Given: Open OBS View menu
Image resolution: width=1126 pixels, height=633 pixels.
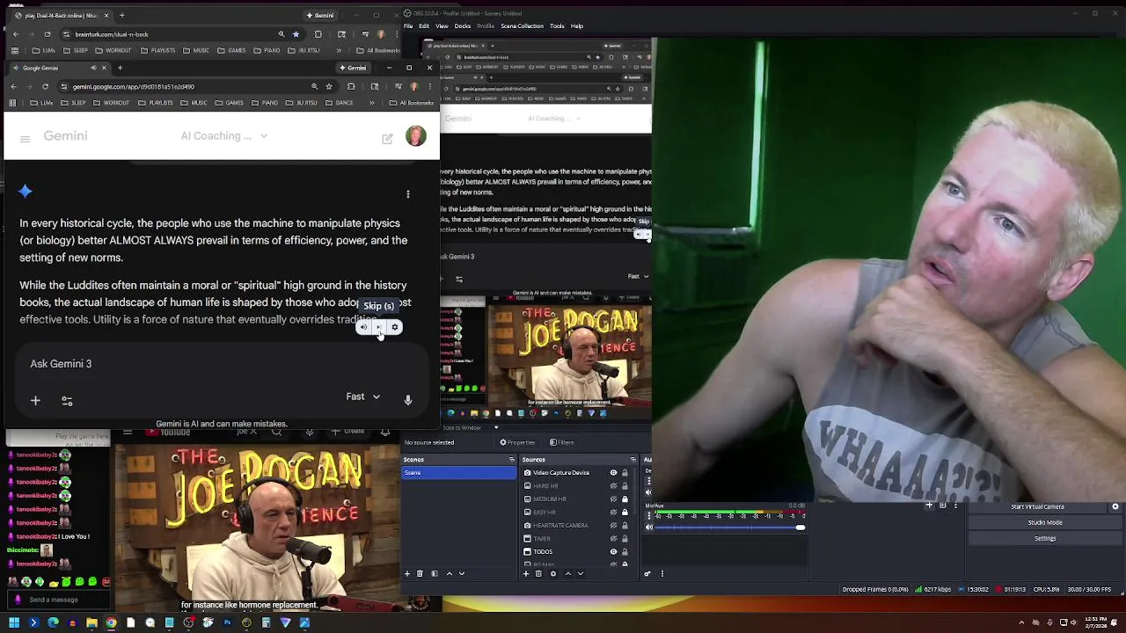Looking at the screenshot, I should [442, 26].
